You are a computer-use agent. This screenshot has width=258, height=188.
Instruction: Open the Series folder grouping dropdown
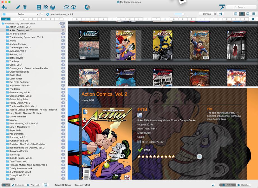20,14
